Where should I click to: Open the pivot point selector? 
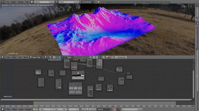click(51, 57)
